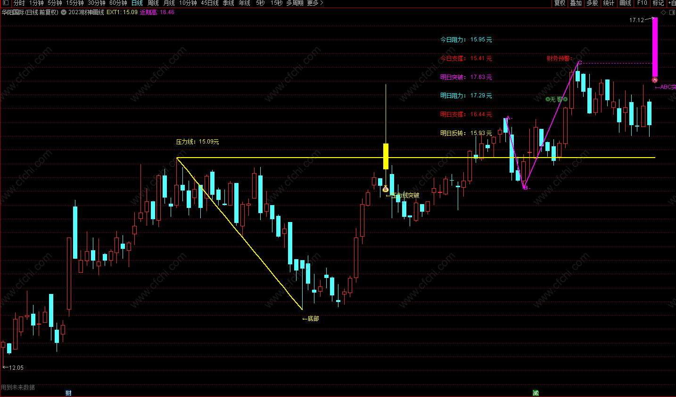This screenshot has width=676, height=397.
Task: Switch to 60分钟 period
Action: (118, 3)
